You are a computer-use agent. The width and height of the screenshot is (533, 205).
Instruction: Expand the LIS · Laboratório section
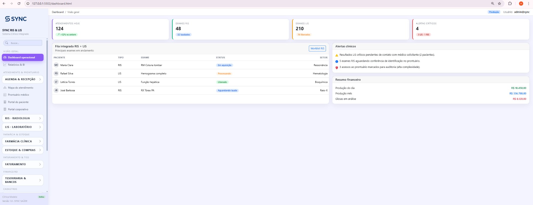point(23,127)
